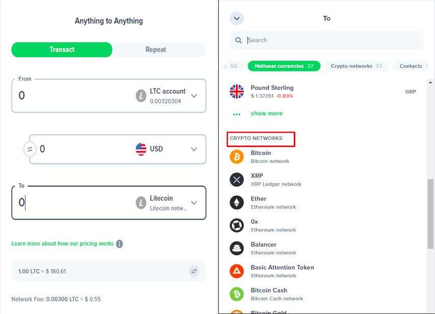Expand the LTC account dropdown
Image resolution: width=435 pixels, height=314 pixels.
tap(194, 95)
